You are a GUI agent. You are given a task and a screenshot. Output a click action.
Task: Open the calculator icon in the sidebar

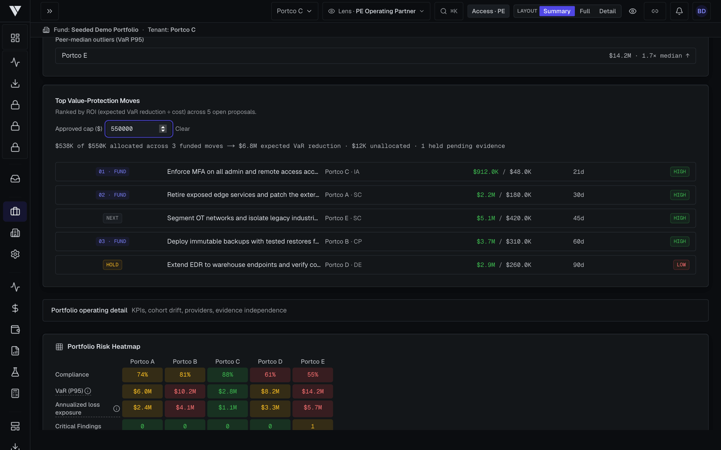coord(15,393)
